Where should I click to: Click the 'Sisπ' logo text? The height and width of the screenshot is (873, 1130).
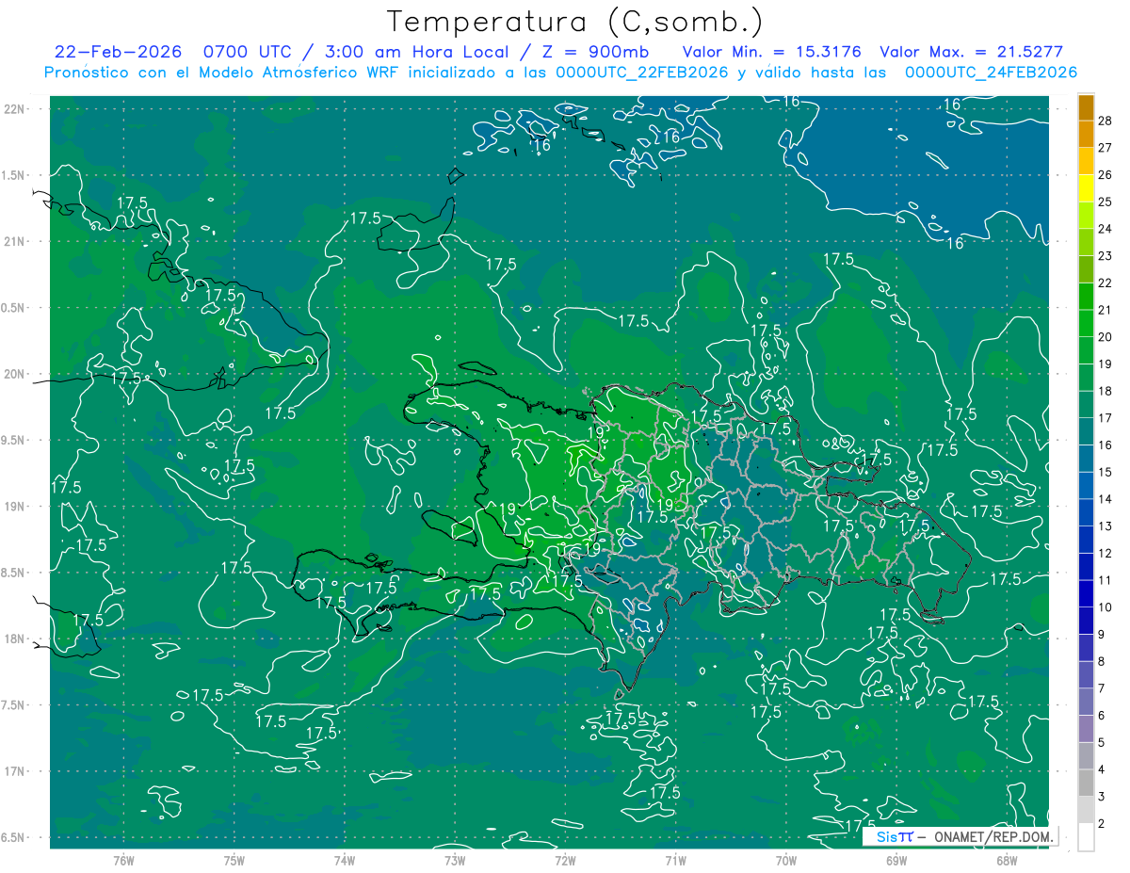[x=895, y=836]
